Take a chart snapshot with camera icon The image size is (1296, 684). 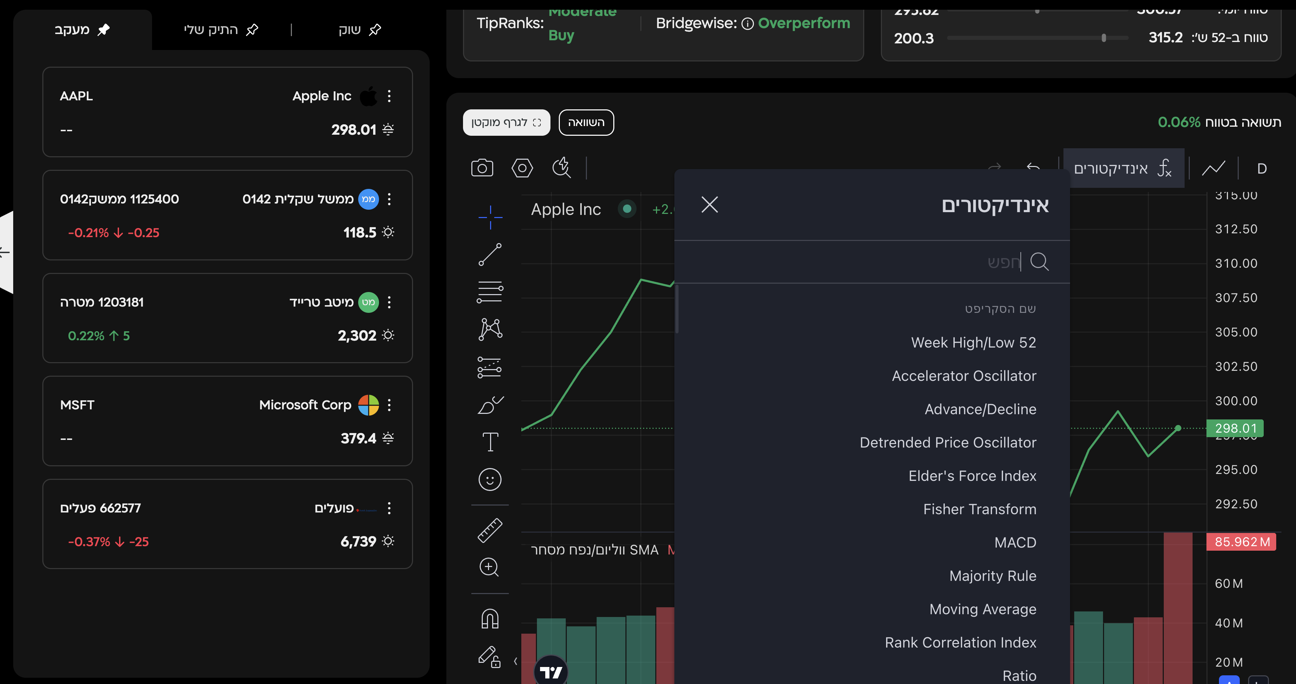point(481,168)
